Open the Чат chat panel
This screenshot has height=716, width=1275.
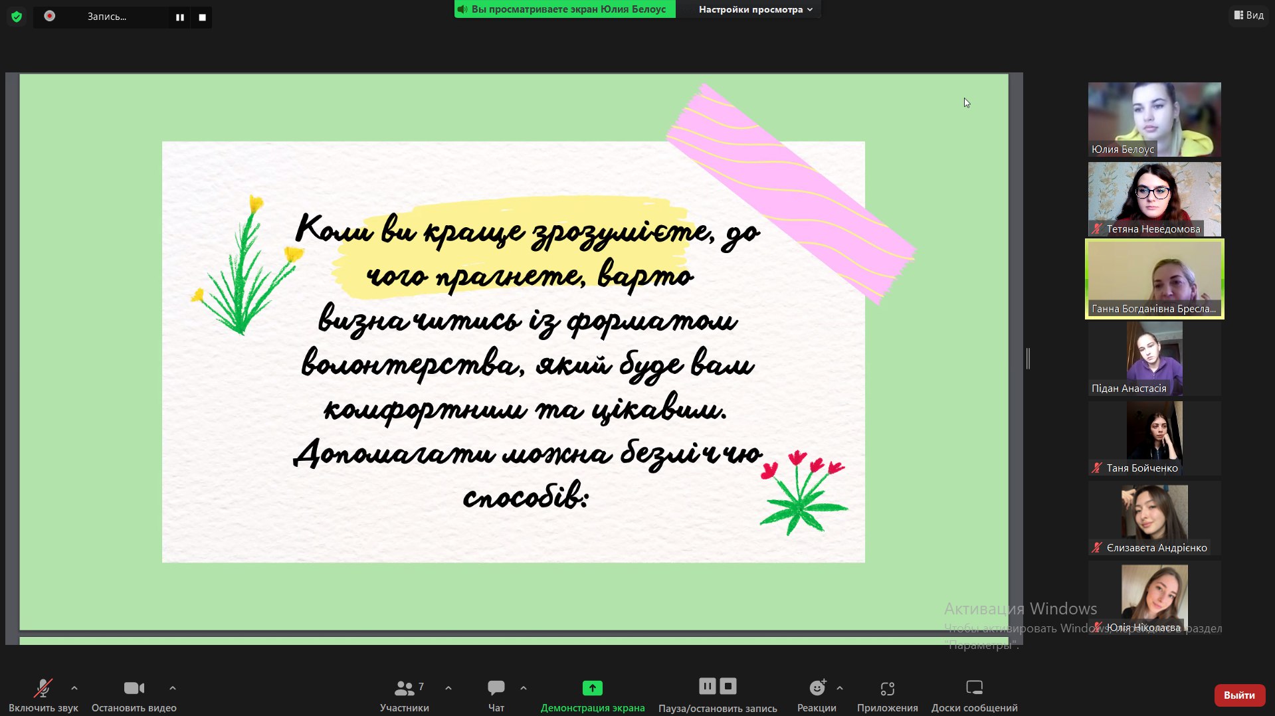click(x=496, y=695)
